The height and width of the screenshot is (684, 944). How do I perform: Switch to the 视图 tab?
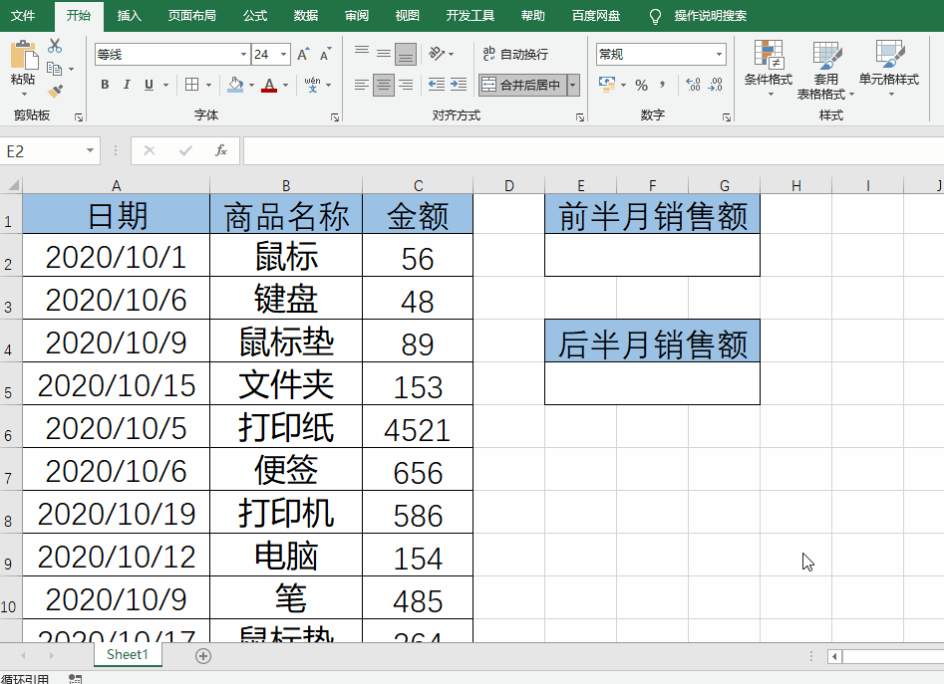tap(407, 16)
